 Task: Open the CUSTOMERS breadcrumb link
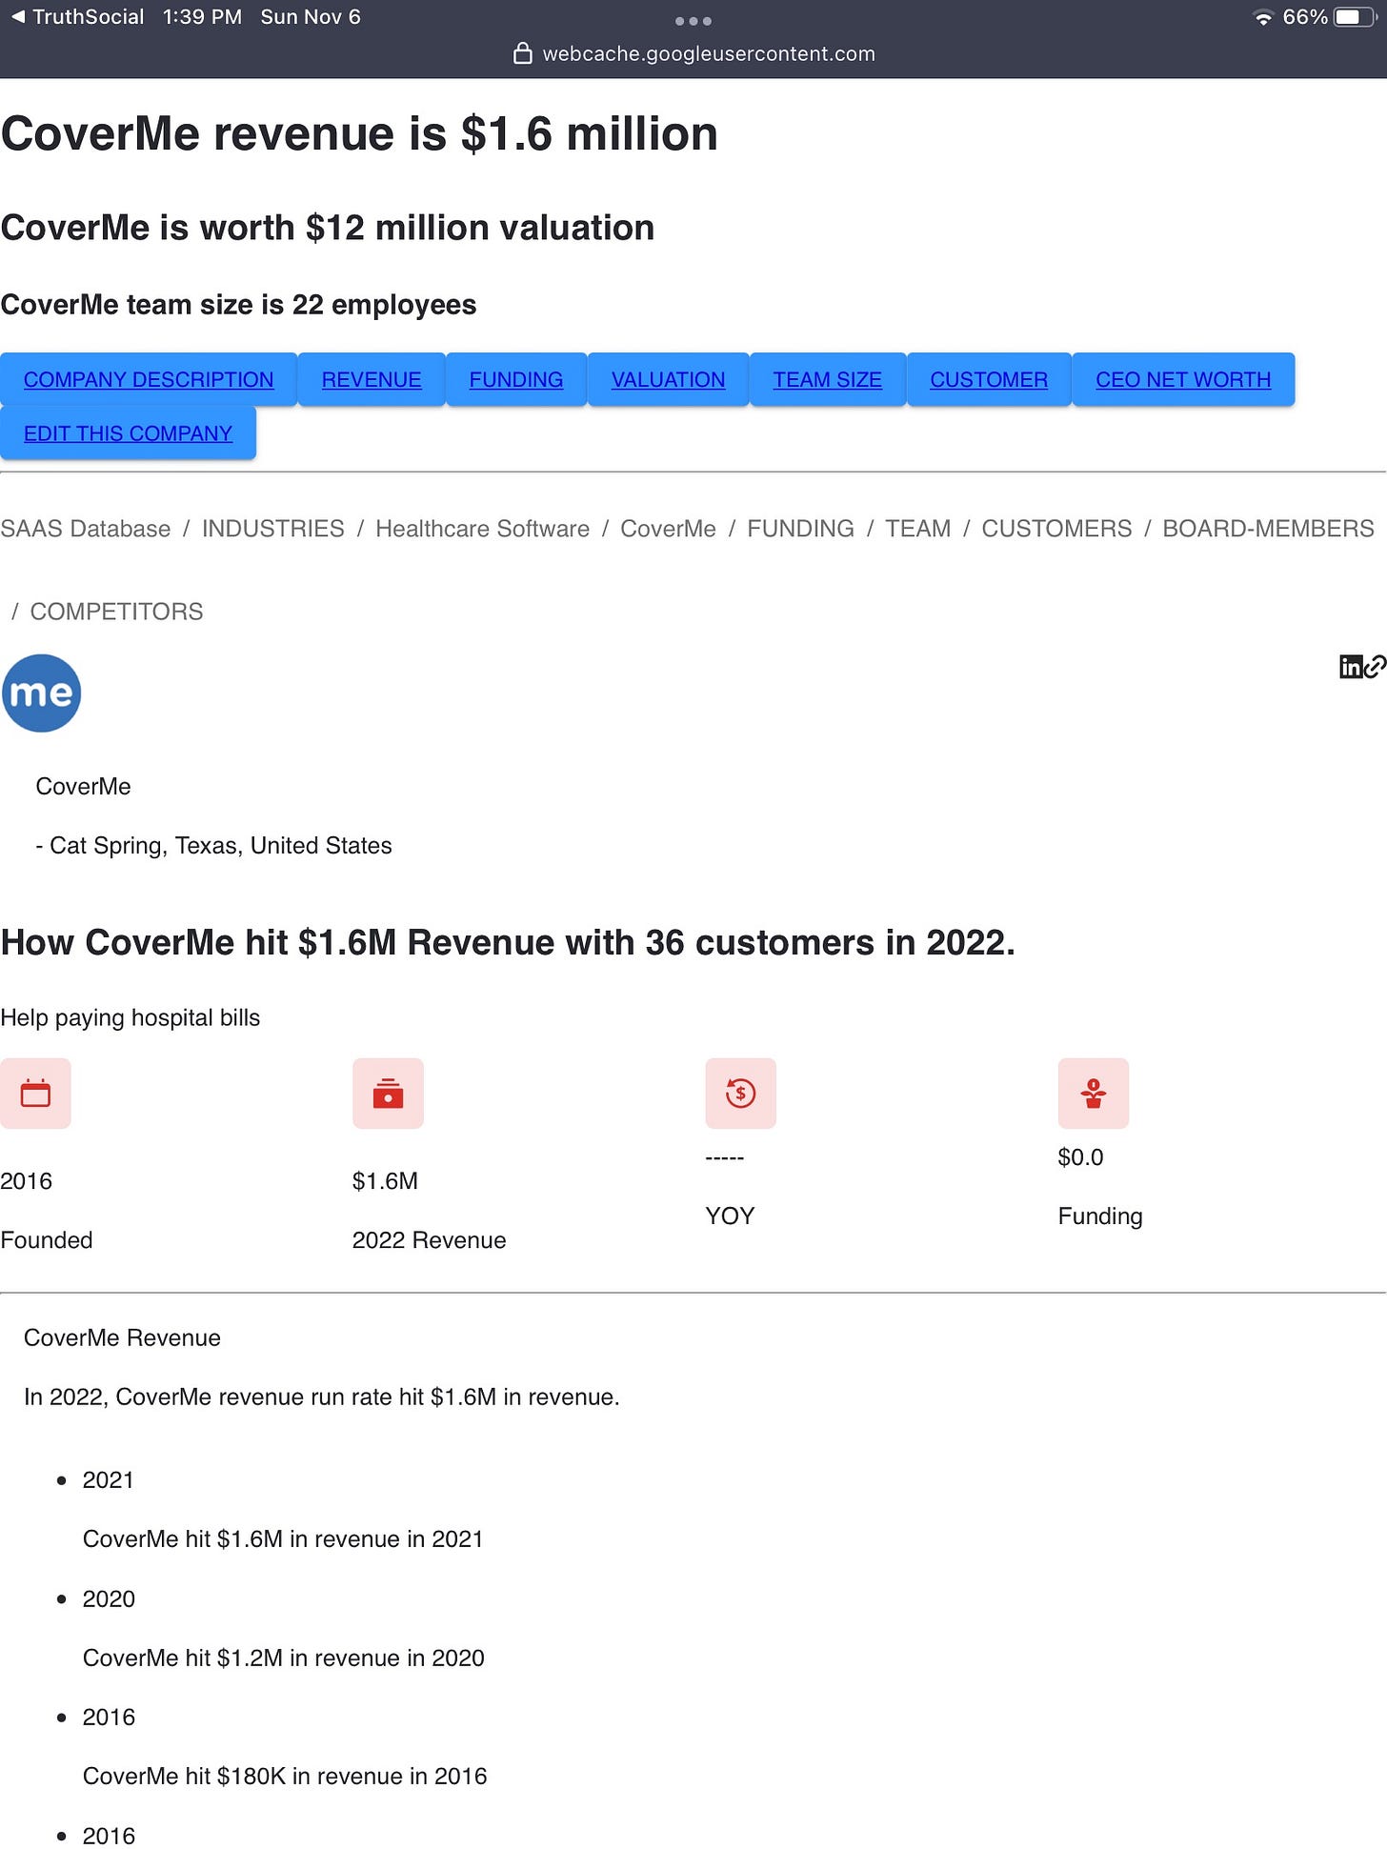(1056, 529)
